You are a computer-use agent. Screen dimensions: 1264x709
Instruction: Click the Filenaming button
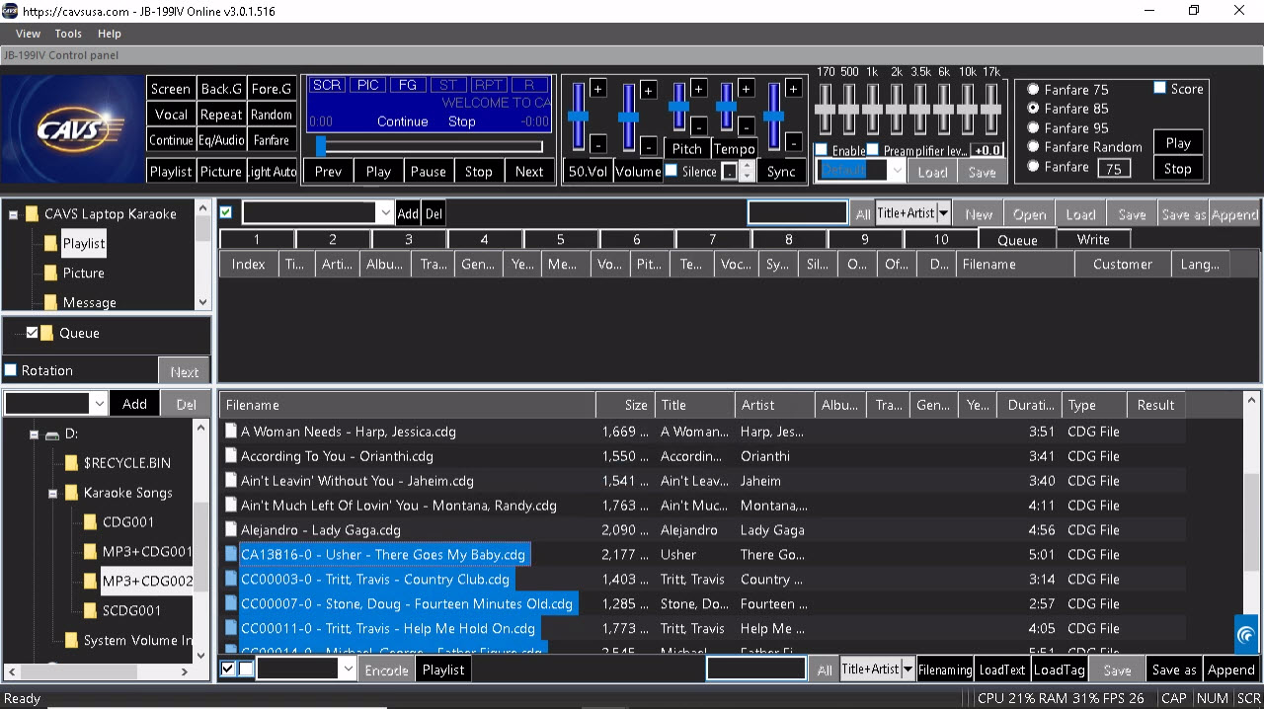945,670
